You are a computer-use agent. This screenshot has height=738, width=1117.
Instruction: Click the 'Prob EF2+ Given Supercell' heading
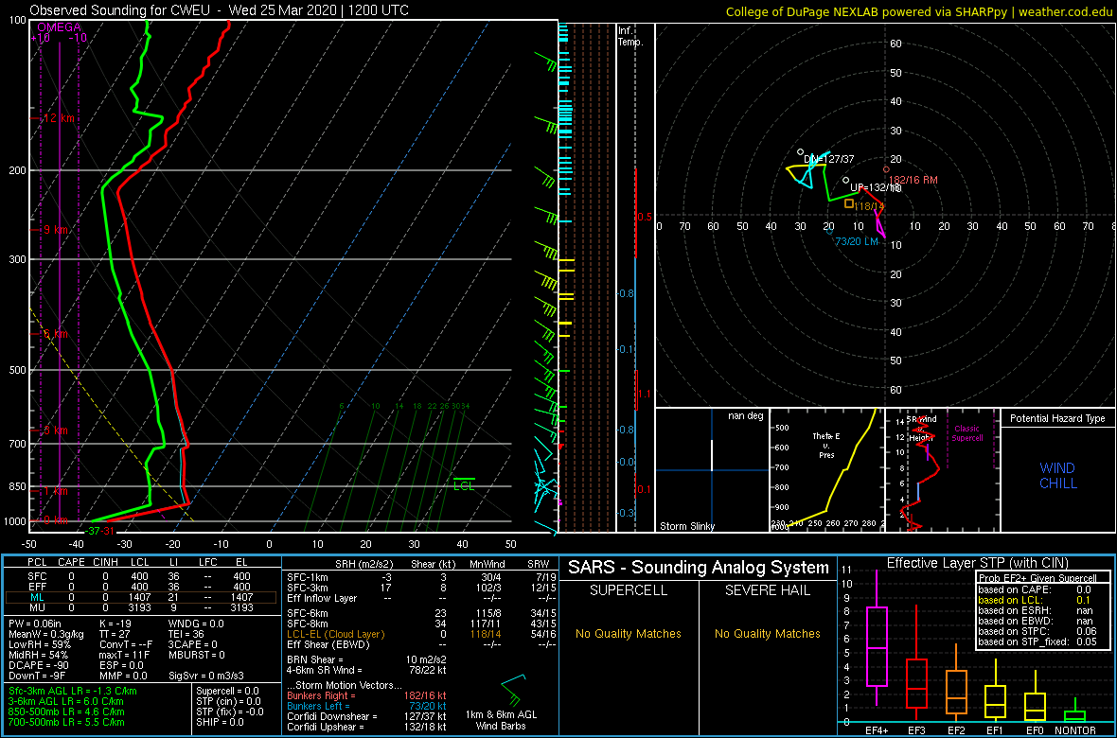pyautogui.click(x=1037, y=578)
